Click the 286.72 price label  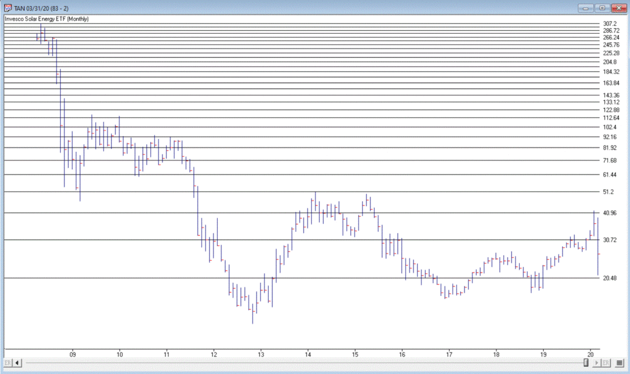point(611,31)
